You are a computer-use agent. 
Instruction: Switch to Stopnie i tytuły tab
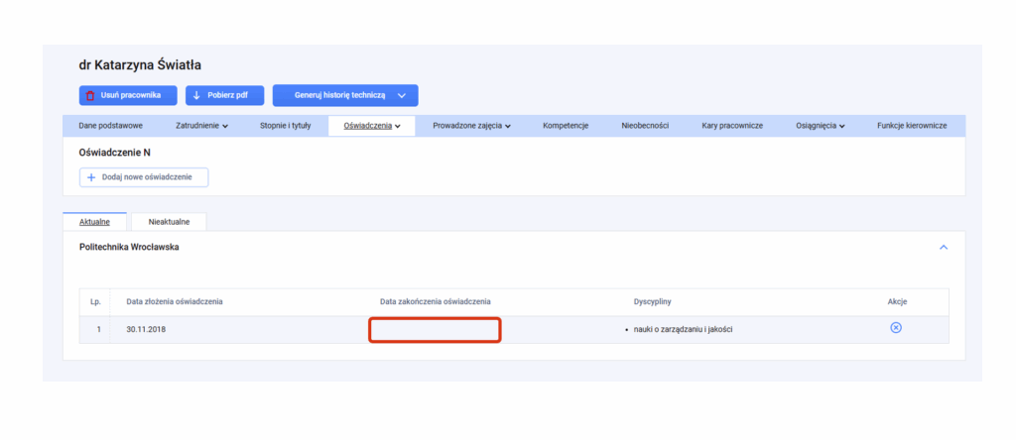click(285, 126)
